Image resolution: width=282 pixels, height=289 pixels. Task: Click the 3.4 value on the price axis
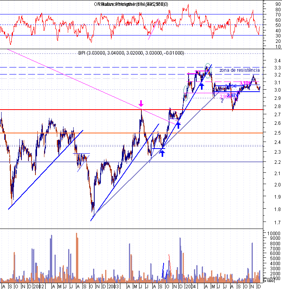coord(277,60)
